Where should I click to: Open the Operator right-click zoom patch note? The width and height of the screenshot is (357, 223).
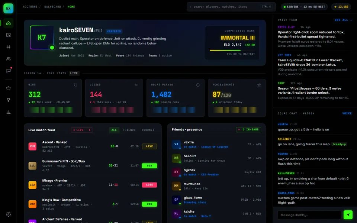315,36
